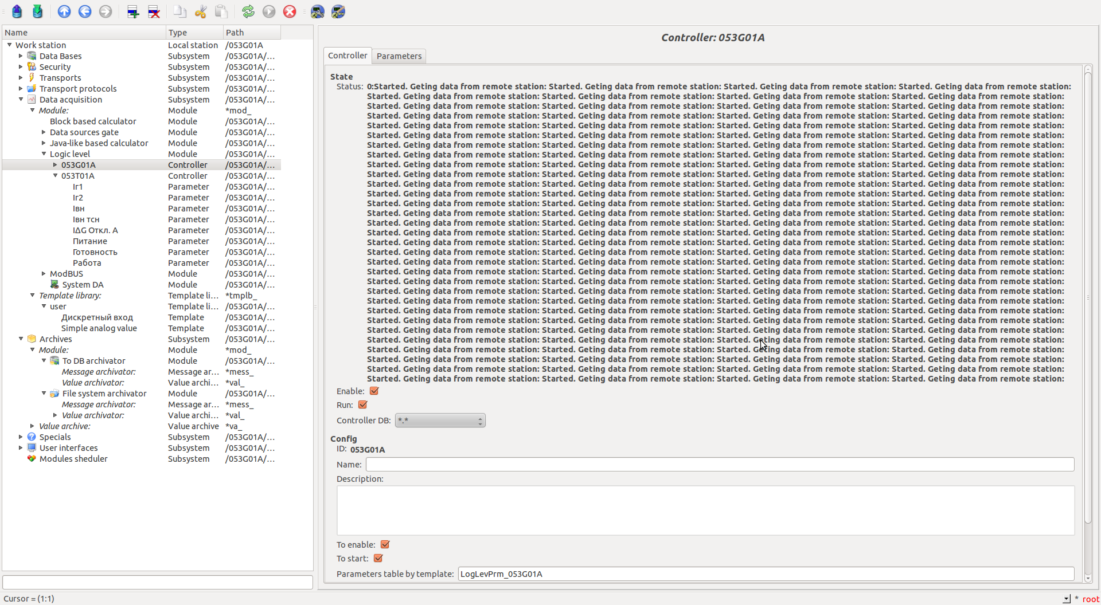1101x605 pixels.
Task: Toggle the Run checkbox
Action: pos(363,405)
